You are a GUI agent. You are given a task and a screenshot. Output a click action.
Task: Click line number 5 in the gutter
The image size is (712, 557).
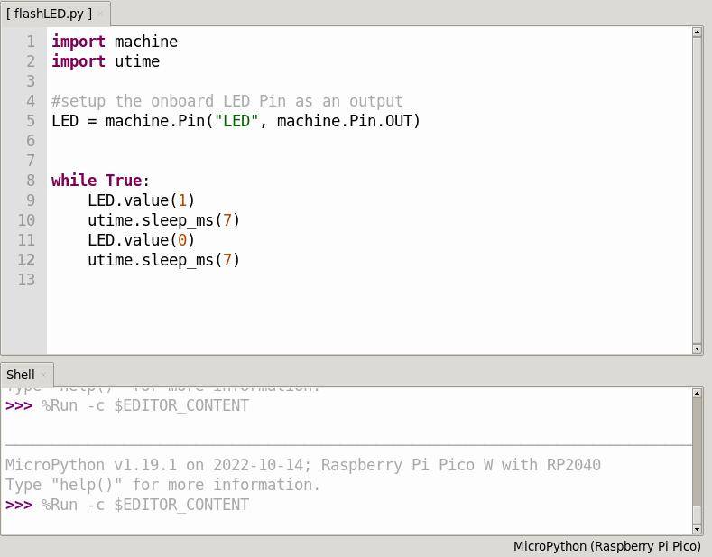coord(31,121)
